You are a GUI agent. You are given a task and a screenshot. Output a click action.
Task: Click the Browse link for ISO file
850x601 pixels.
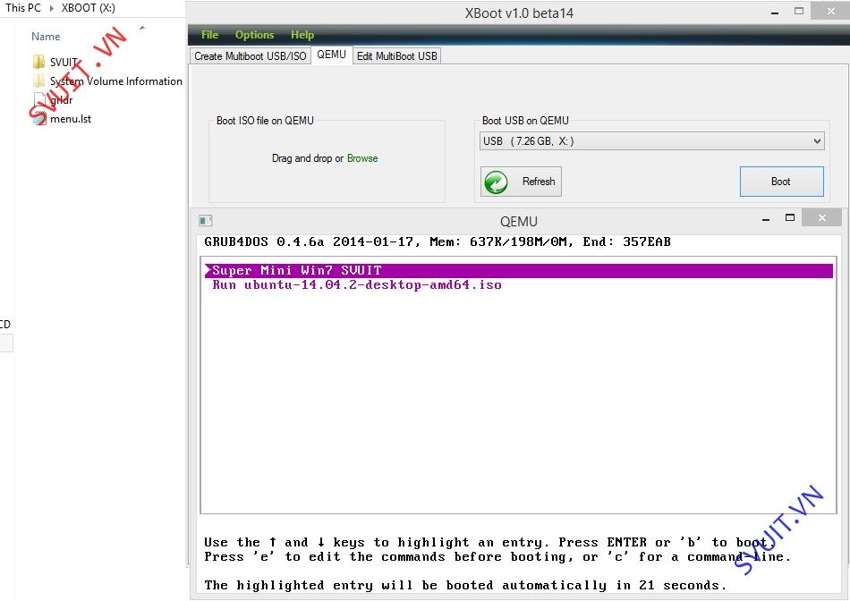pyautogui.click(x=362, y=158)
